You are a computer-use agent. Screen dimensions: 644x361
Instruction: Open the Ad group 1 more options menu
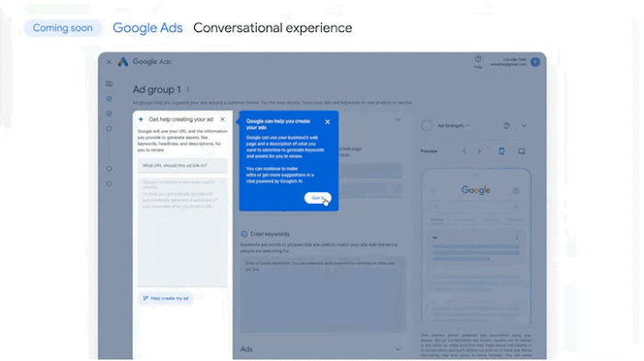click(188, 89)
